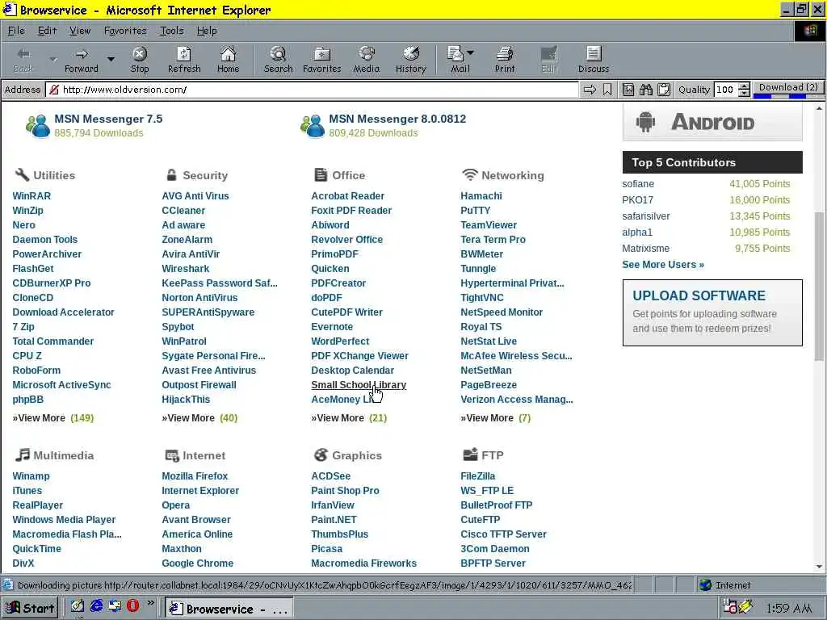
Task: Click the MSN Messenger 8.0.0812 buddy icon
Action: (313, 126)
